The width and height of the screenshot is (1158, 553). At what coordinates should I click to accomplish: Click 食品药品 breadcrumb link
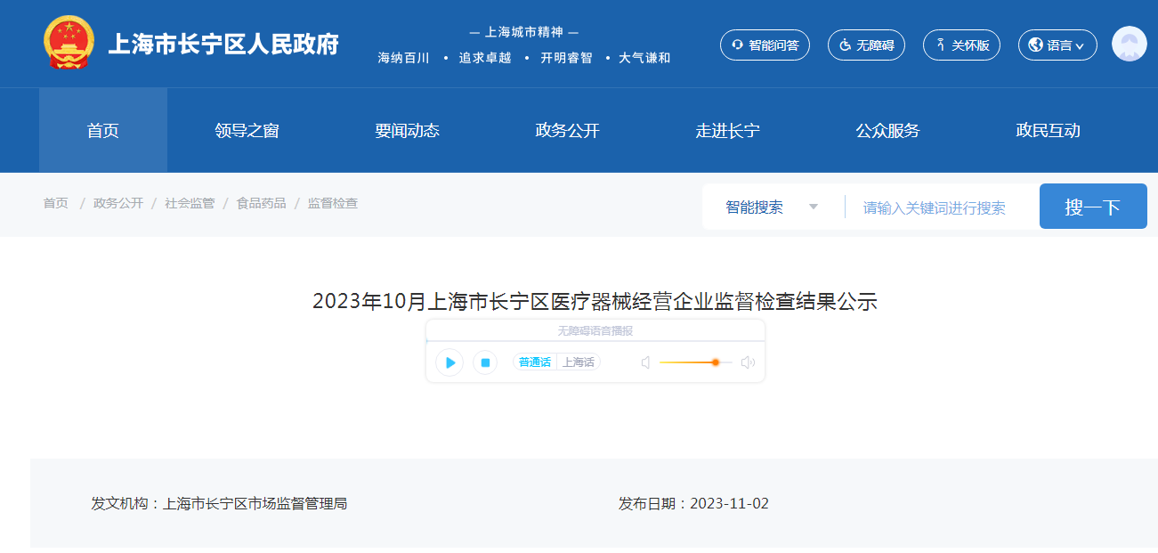pyautogui.click(x=261, y=203)
